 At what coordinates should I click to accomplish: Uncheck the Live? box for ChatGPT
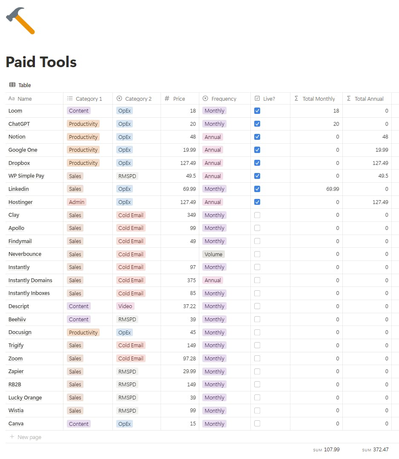pos(257,124)
